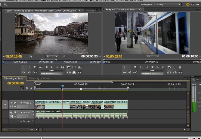Image resolution: width=201 pixels, height=139 pixels.
Task: Open Program monitor zoom Fit dropdown
Action: pos(152,56)
